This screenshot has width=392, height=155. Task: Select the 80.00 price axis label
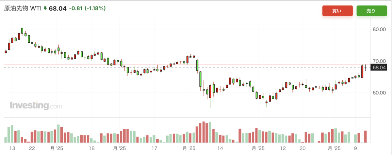click(x=380, y=29)
